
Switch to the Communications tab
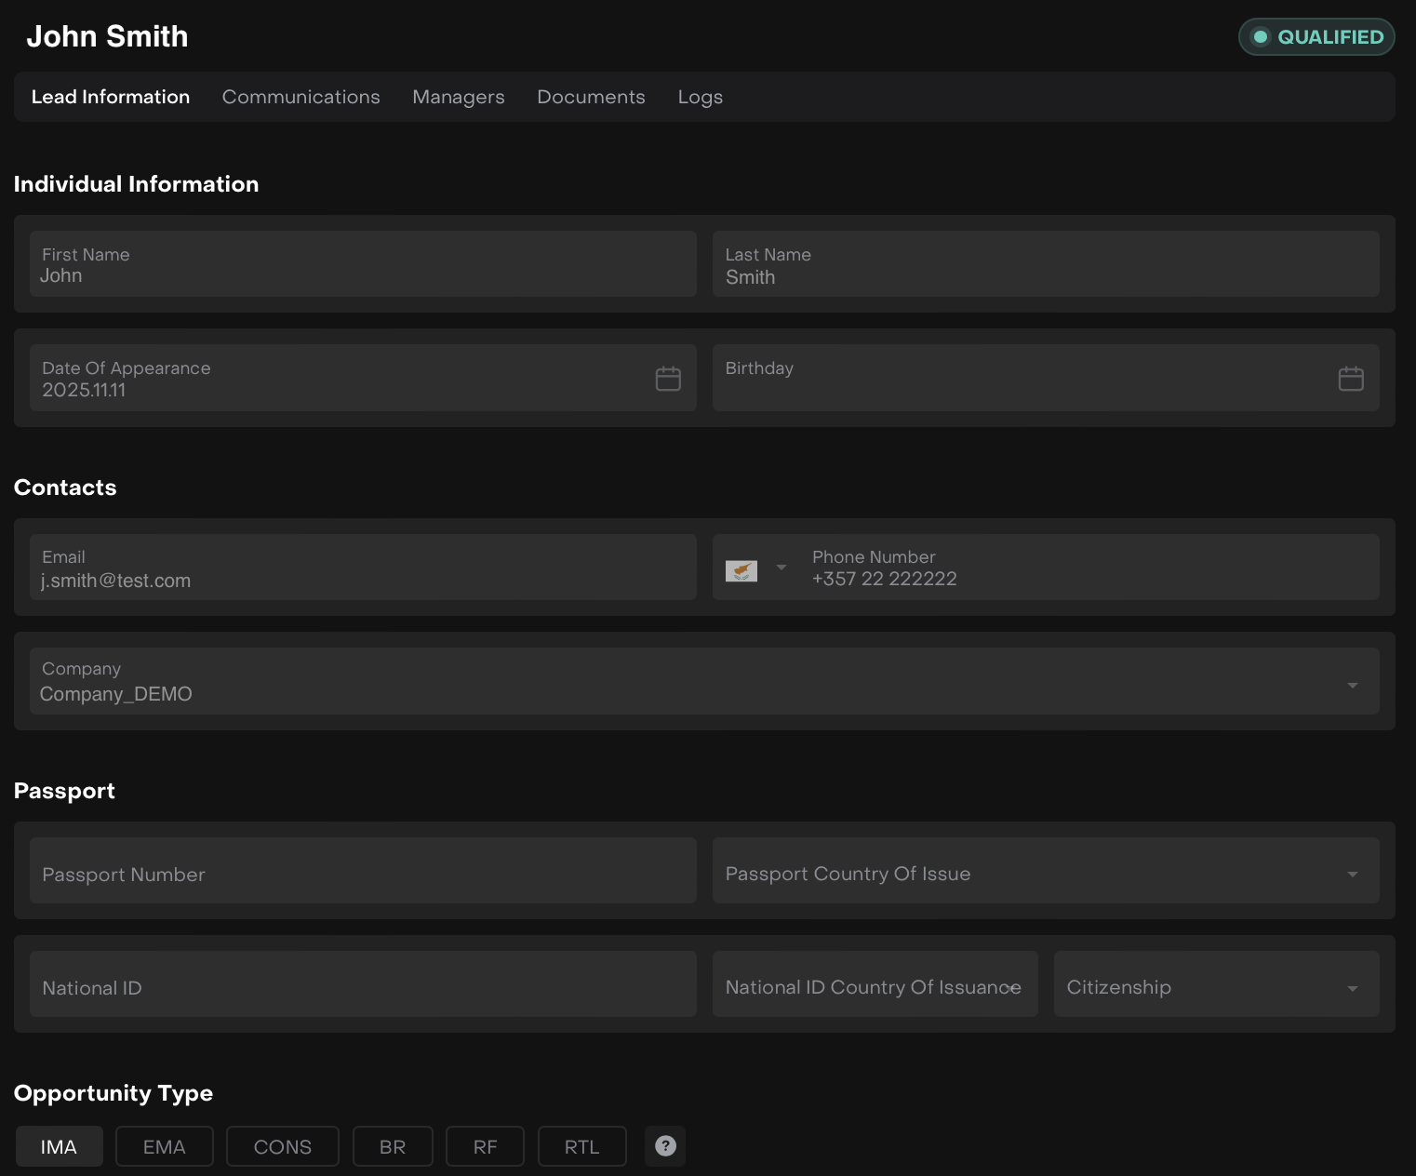tap(301, 97)
